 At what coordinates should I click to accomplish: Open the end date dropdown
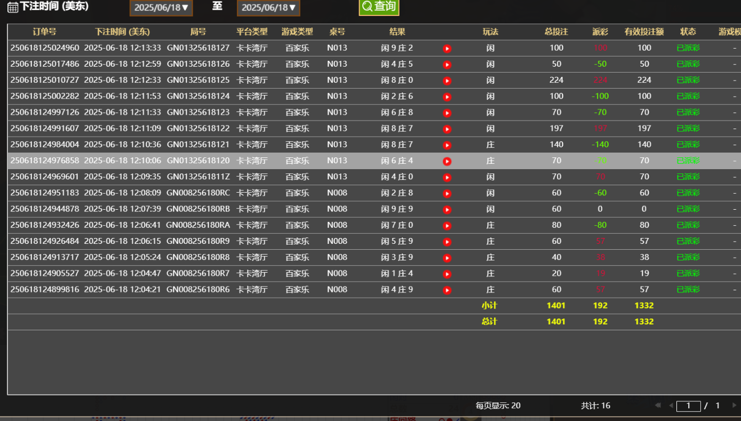pos(268,8)
